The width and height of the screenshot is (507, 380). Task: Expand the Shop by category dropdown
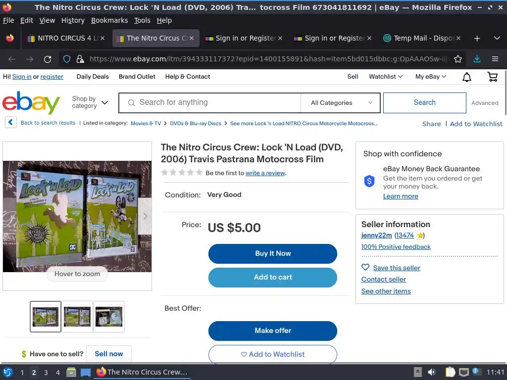[x=90, y=102]
